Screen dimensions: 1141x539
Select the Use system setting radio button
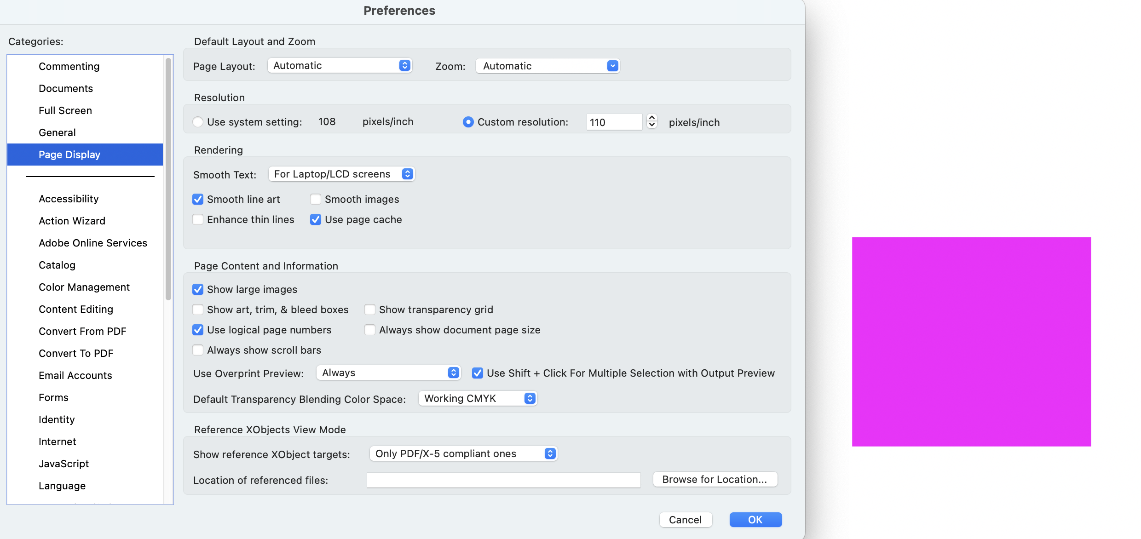198,122
